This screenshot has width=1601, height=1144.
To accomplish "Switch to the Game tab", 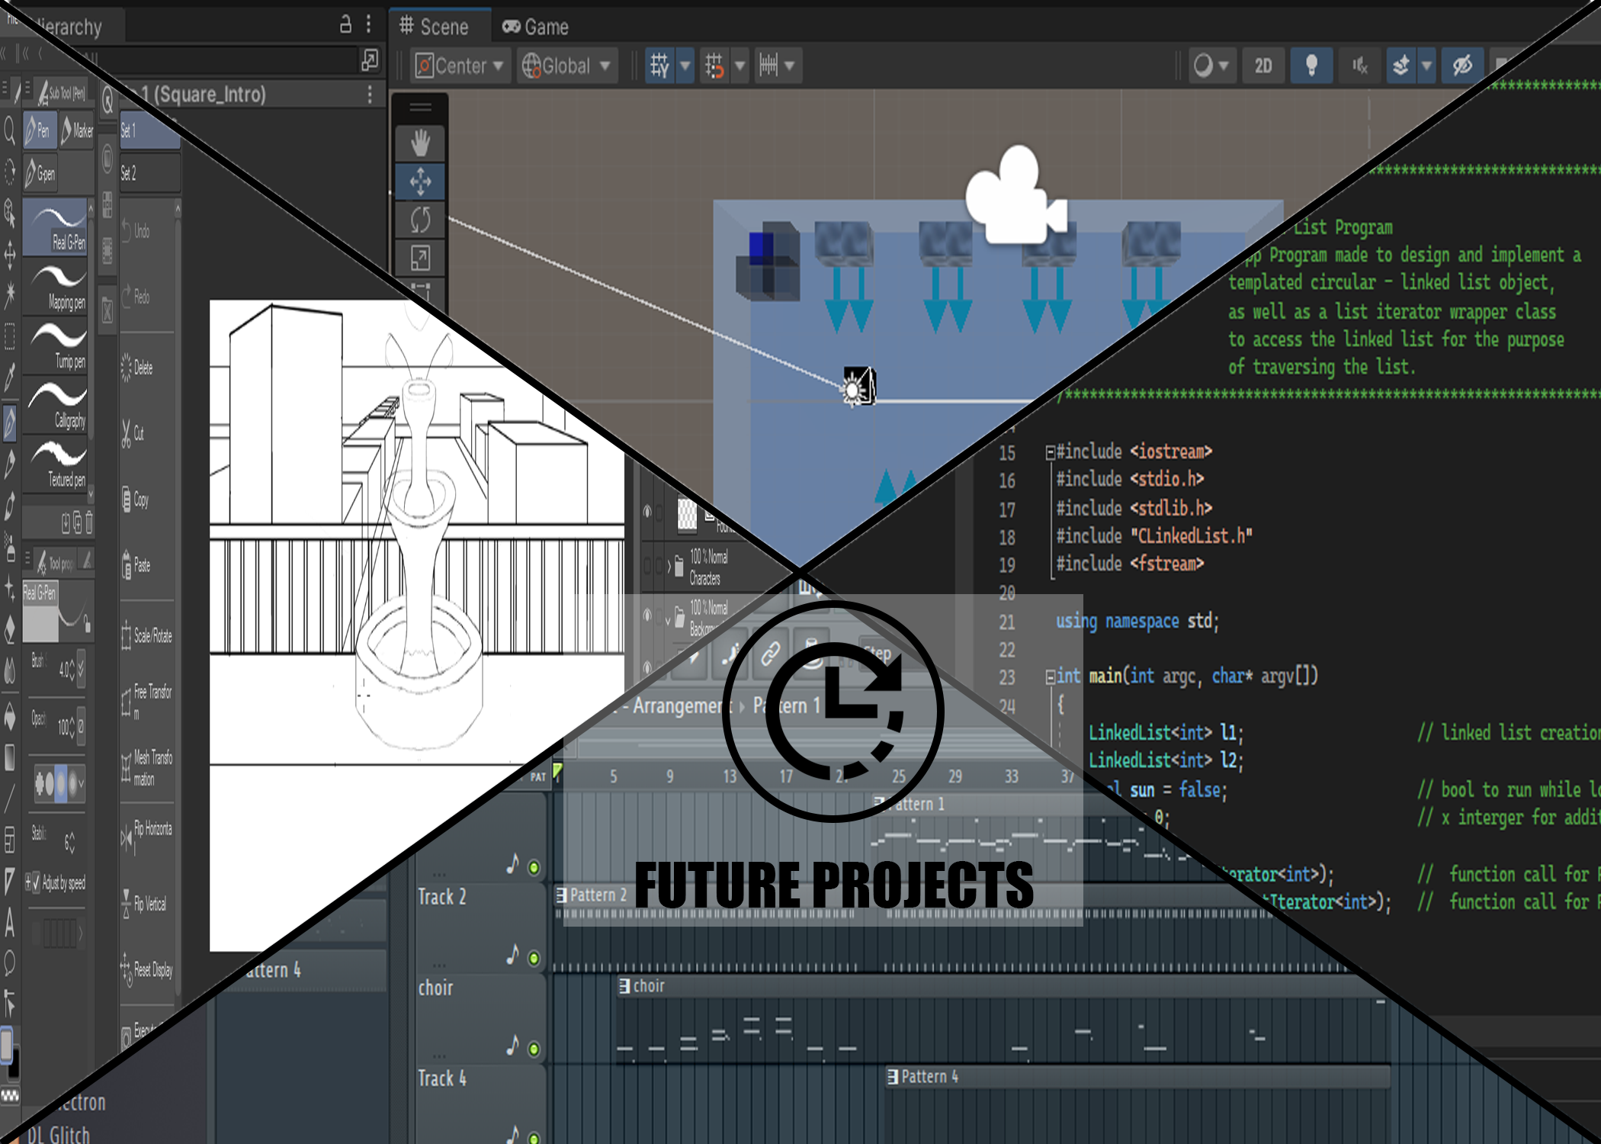I will click(x=535, y=27).
